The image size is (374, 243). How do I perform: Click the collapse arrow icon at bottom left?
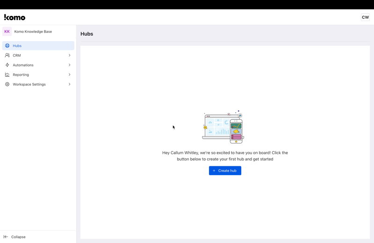6,237
